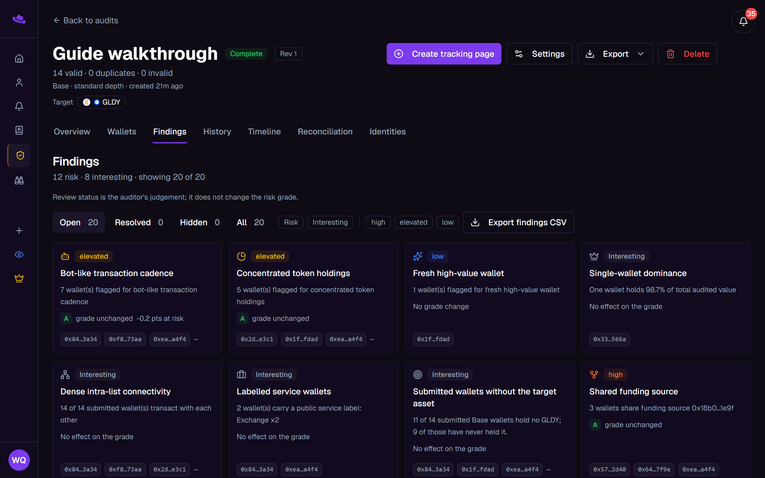Switch to the Reconciliation tab
765x478 pixels.
click(325, 131)
